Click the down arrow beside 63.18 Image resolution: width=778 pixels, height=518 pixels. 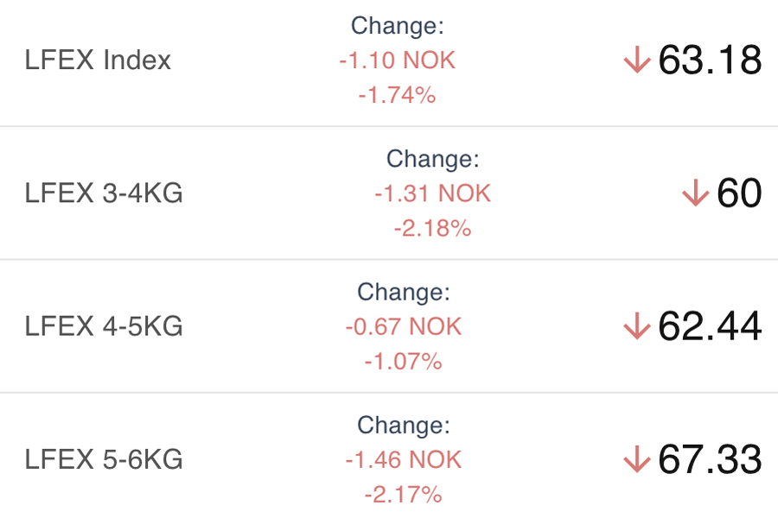click(636, 60)
